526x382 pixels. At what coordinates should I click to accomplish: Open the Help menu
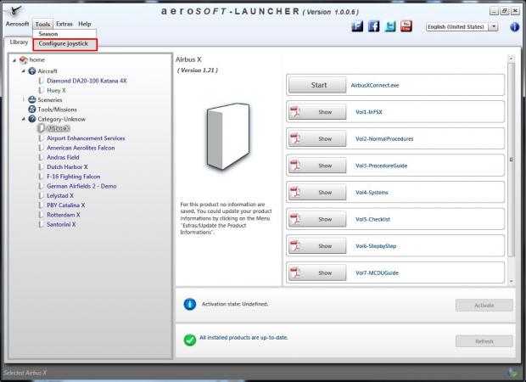(x=85, y=24)
